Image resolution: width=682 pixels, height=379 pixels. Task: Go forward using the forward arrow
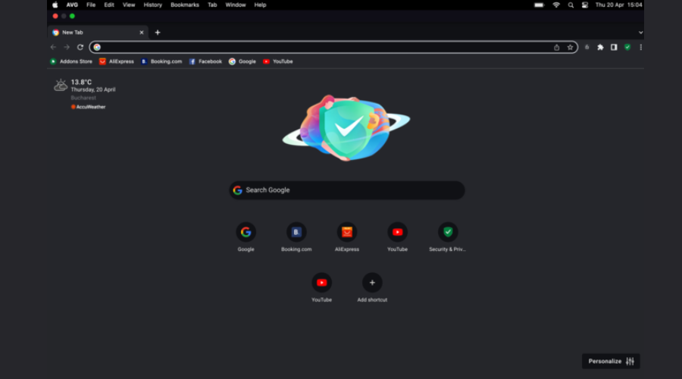[x=67, y=47]
